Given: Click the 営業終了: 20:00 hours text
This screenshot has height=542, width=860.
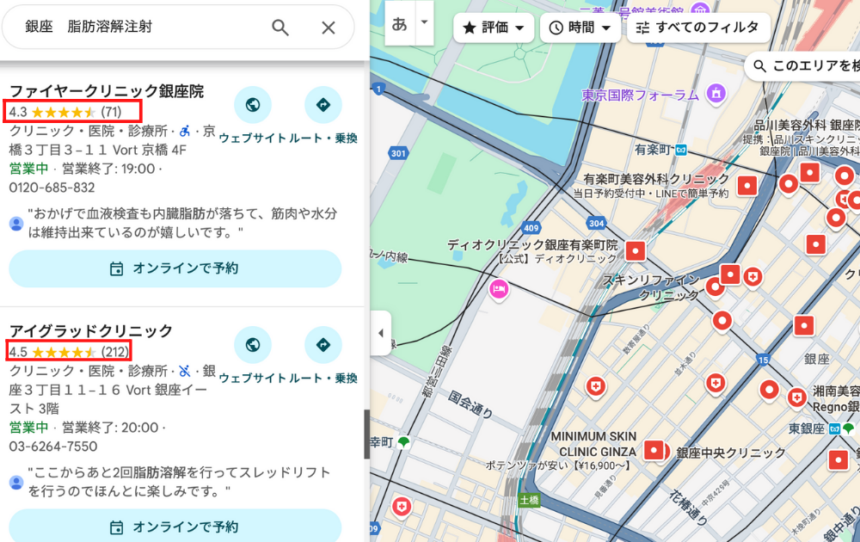Looking at the screenshot, I should pyautogui.click(x=110, y=428).
